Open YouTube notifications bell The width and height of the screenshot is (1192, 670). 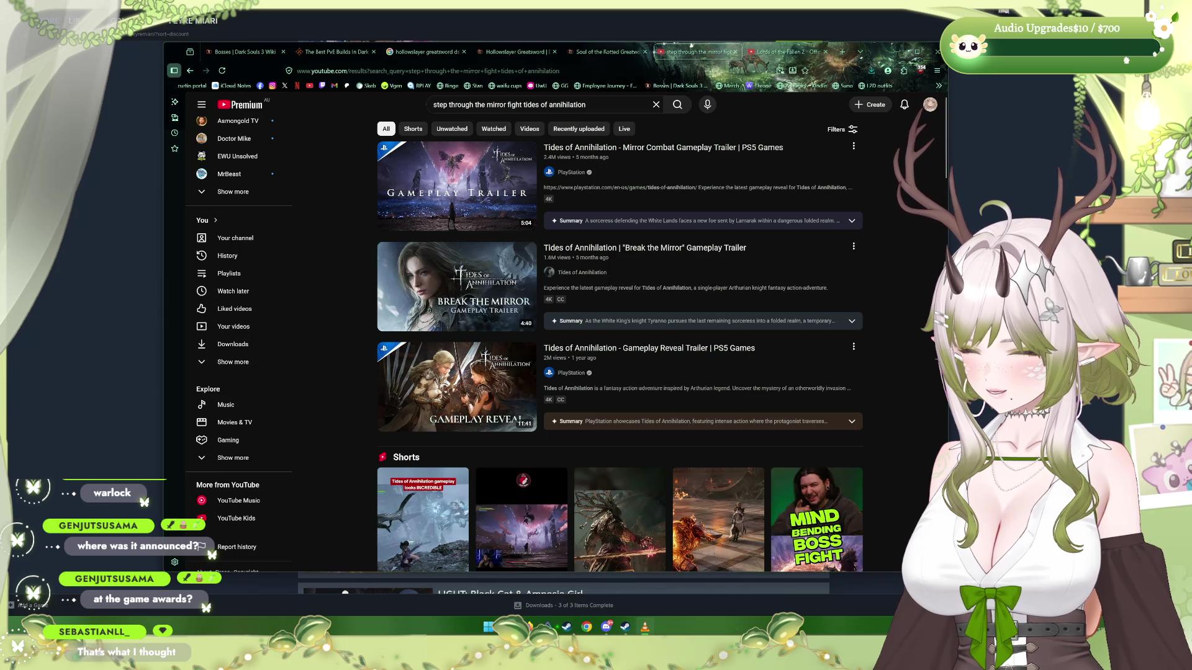point(905,105)
